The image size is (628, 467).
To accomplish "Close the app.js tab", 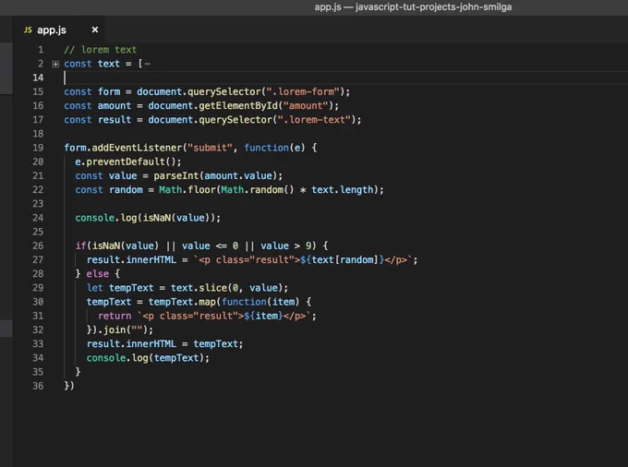I will (x=95, y=30).
